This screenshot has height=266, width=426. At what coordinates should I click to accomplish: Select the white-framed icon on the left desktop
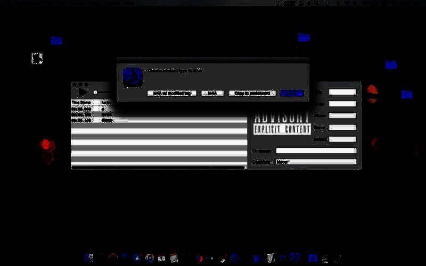pos(37,59)
